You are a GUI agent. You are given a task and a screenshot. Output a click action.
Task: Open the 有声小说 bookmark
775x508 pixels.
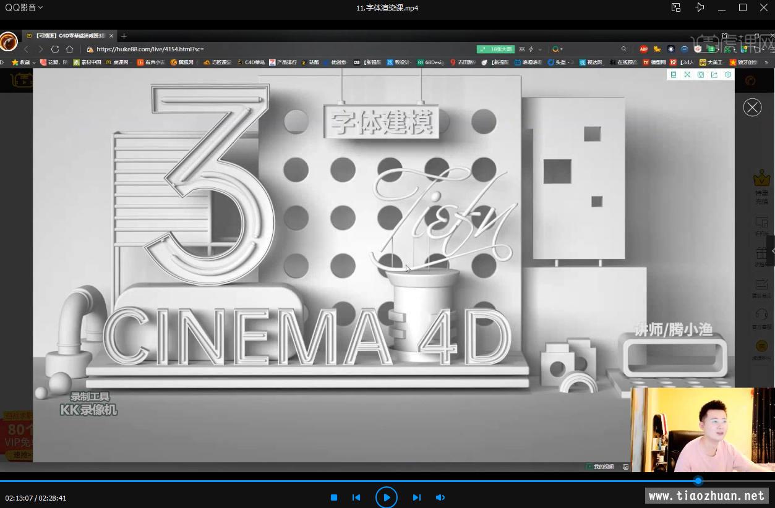151,62
